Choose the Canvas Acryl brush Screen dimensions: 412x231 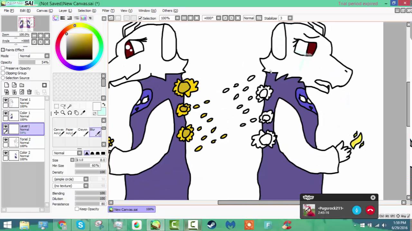point(59,132)
